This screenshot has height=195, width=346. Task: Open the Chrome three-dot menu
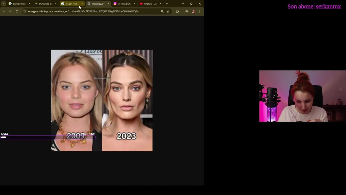(200, 11)
